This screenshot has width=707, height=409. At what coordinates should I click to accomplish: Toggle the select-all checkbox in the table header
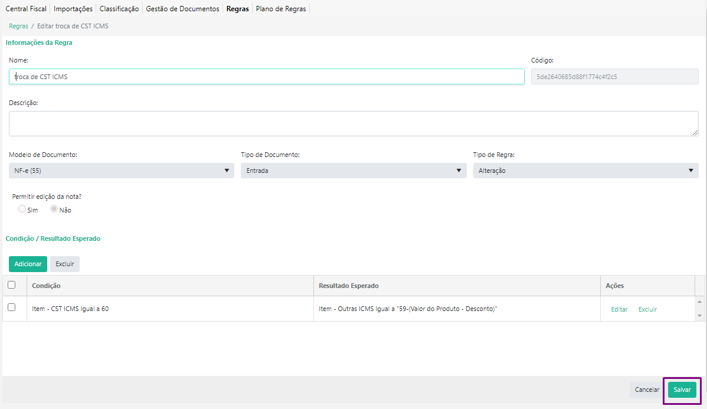point(12,285)
